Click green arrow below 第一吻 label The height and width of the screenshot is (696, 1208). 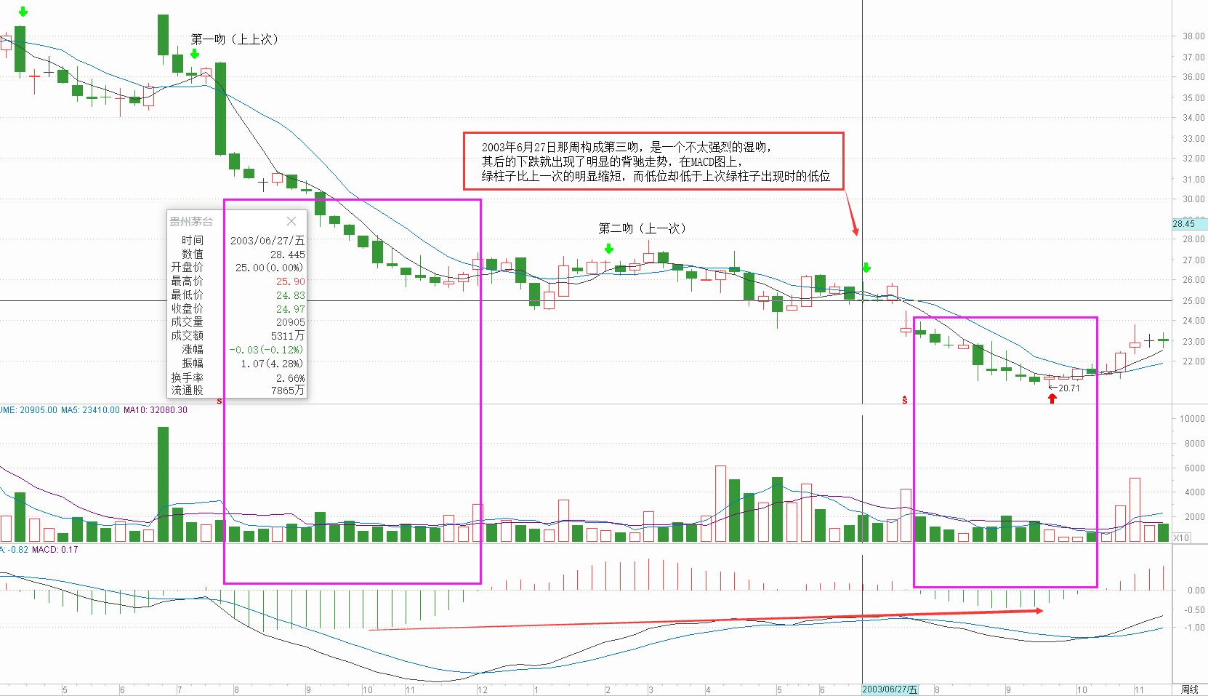tap(195, 54)
